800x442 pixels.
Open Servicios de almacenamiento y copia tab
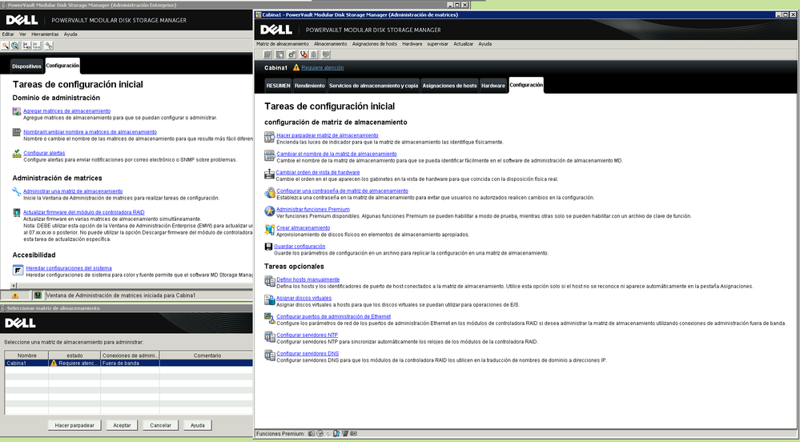373,86
